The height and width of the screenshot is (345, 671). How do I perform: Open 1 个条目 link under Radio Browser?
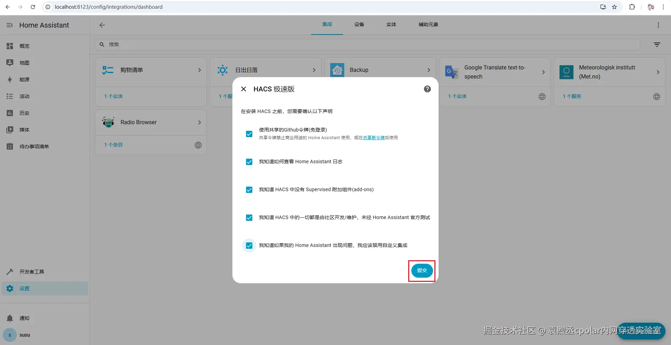(x=114, y=145)
